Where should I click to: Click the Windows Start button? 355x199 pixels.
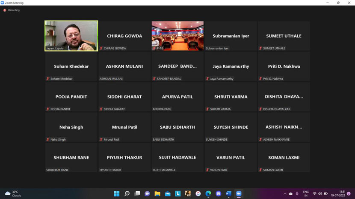click(117, 193)
